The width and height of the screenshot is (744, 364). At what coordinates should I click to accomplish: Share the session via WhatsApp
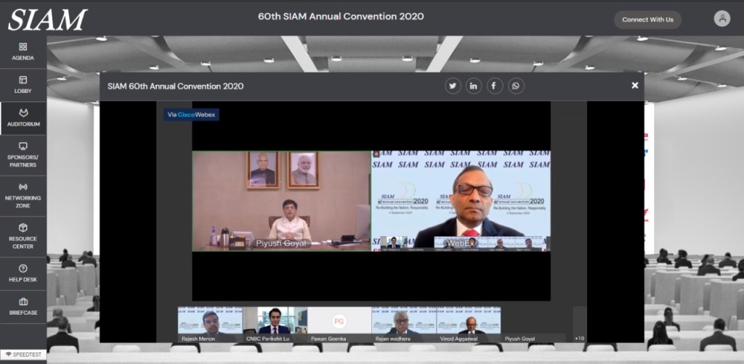516,86
